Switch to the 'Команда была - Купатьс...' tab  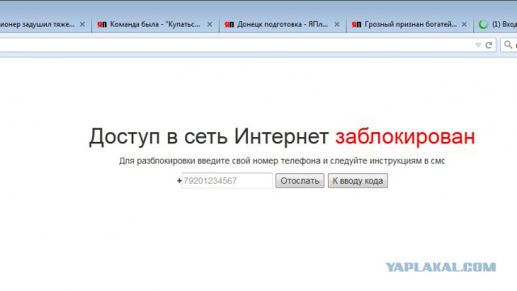pos(155,24)
